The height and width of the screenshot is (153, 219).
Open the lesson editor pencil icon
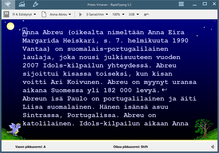(35, 4)
